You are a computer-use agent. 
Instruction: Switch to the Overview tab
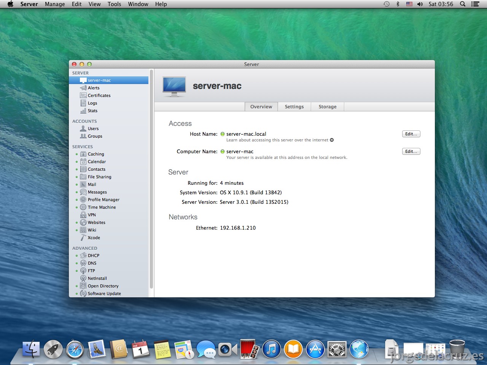(261, 107)
